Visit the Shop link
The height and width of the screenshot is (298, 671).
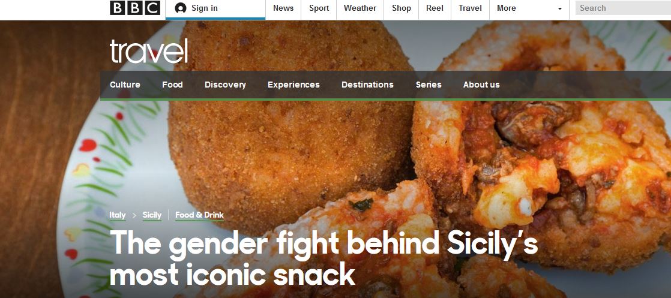pyautogui.click(x=402, y=8)
